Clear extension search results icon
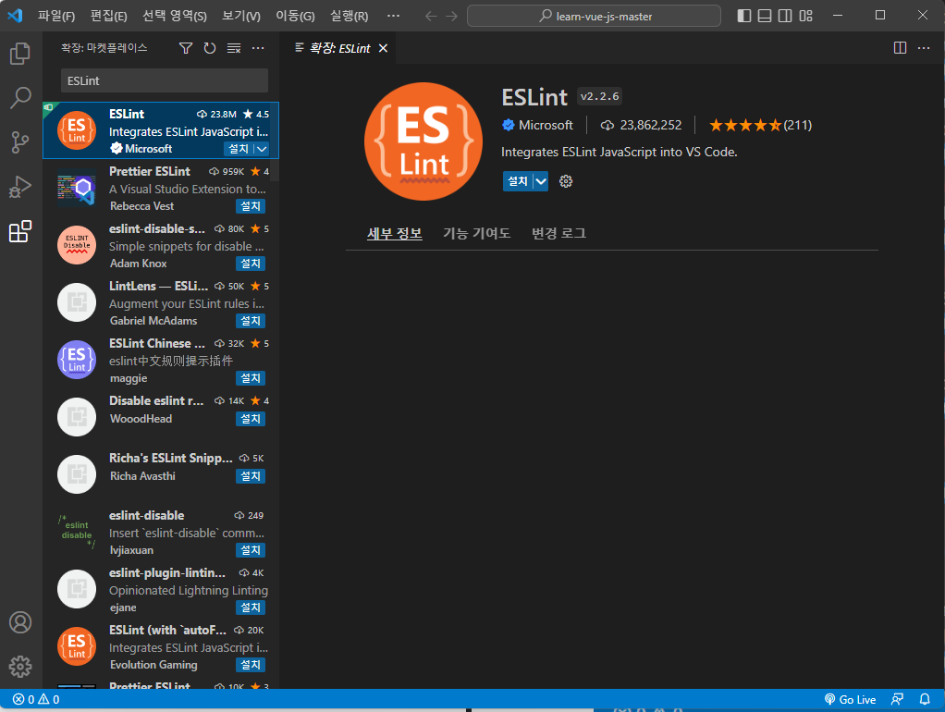Screen dimensions: 945x712 pyautogui.click(x=234, y=48)
